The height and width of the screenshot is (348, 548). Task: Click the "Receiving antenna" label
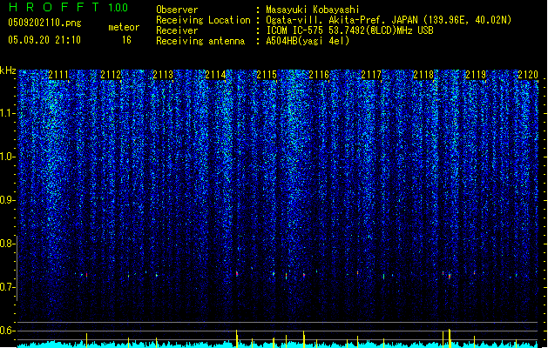click(x=200, y=41)
